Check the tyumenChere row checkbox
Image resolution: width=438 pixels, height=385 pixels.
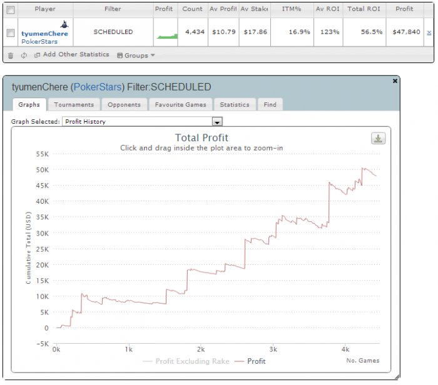point(11,33)
